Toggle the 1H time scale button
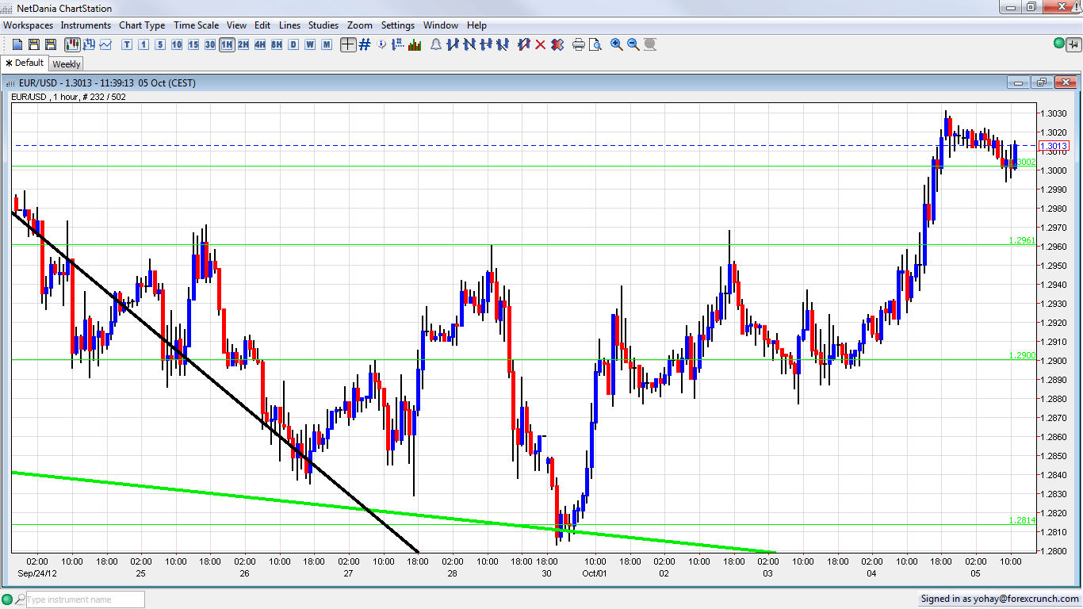Screen dimensions: 1083x609 coord(227,44)
